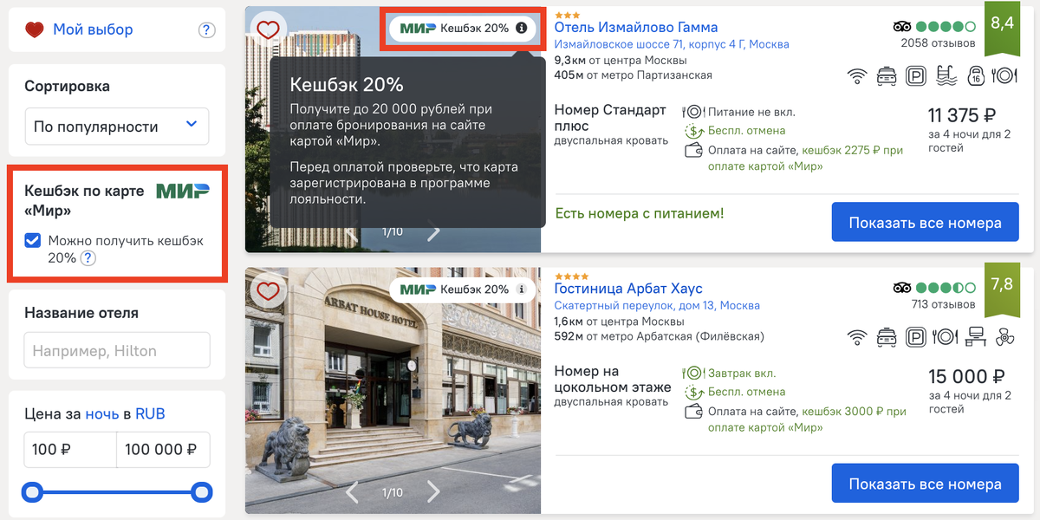Click the Wi-Fi amenity icon for Izmailovo Gamma

pos(858,75)
